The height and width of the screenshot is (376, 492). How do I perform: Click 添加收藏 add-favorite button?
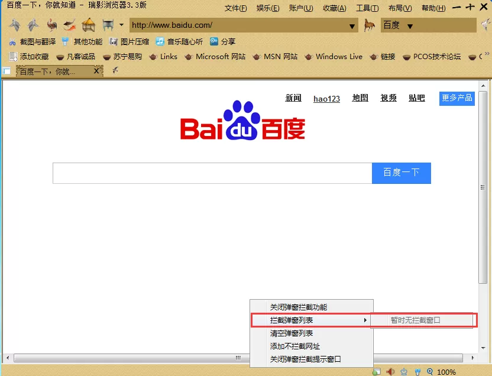click(29, 56)
